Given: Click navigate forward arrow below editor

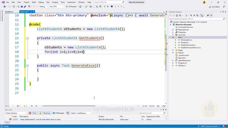Looking at the screenshot, I should tap(36, 106).
